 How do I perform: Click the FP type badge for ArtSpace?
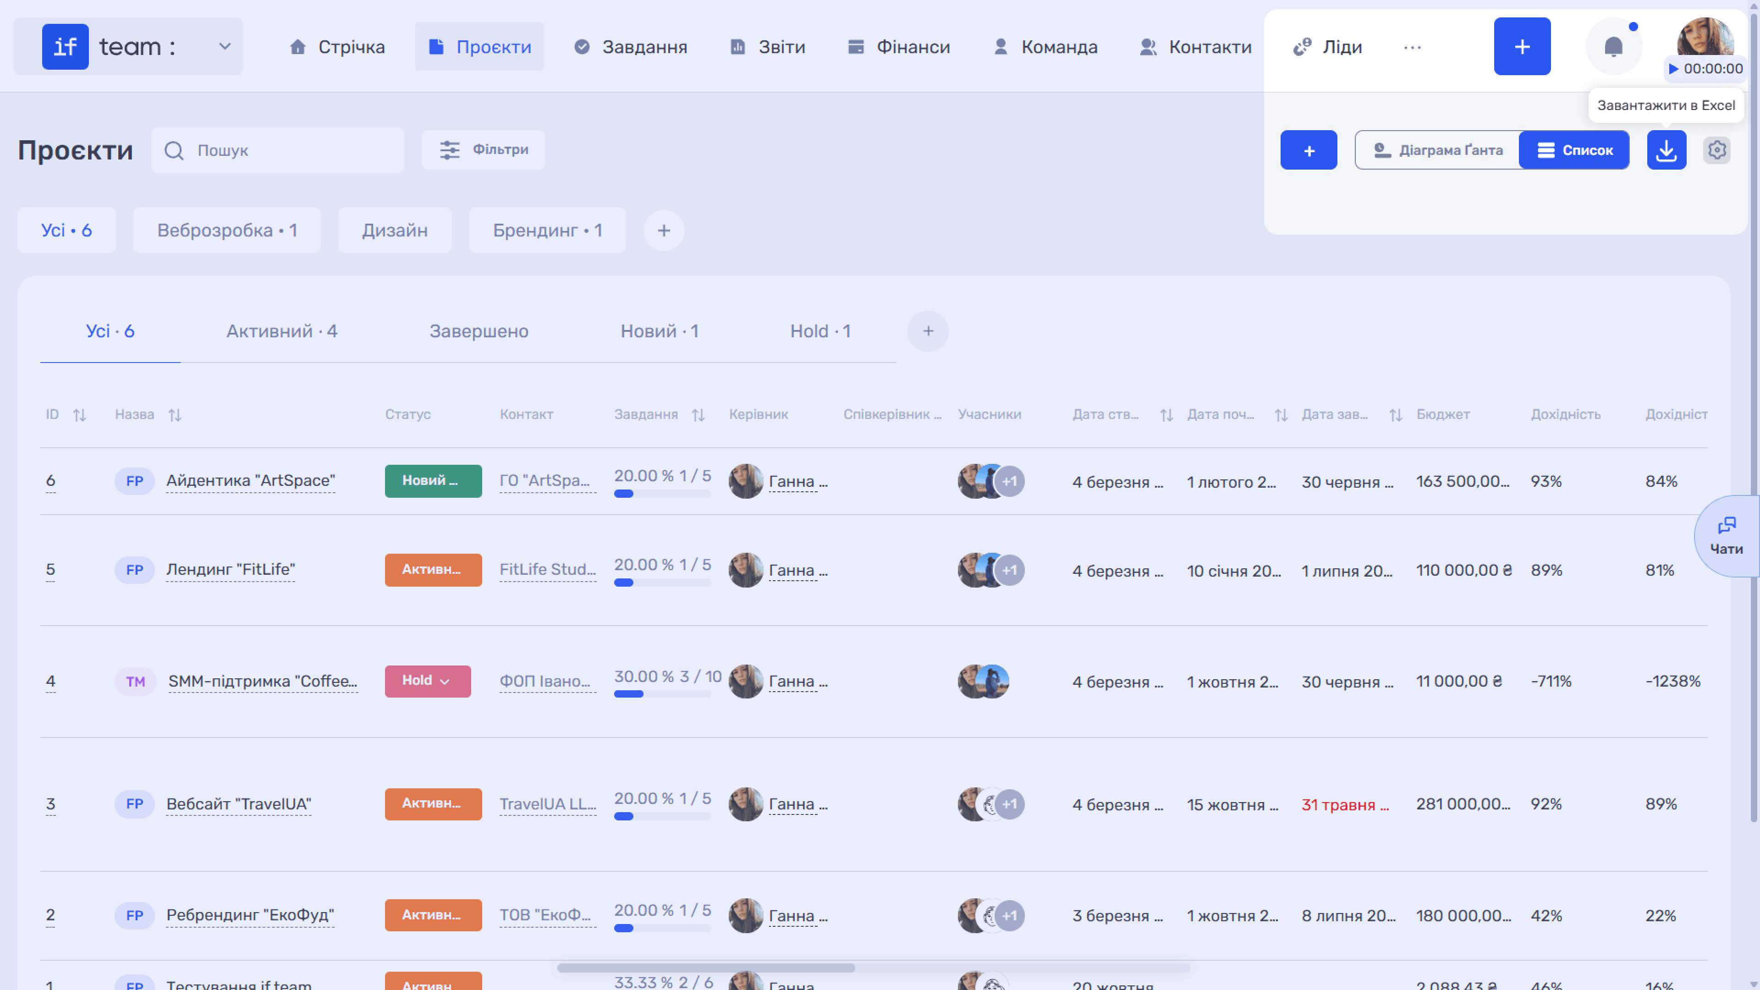(x=135, y=481)
